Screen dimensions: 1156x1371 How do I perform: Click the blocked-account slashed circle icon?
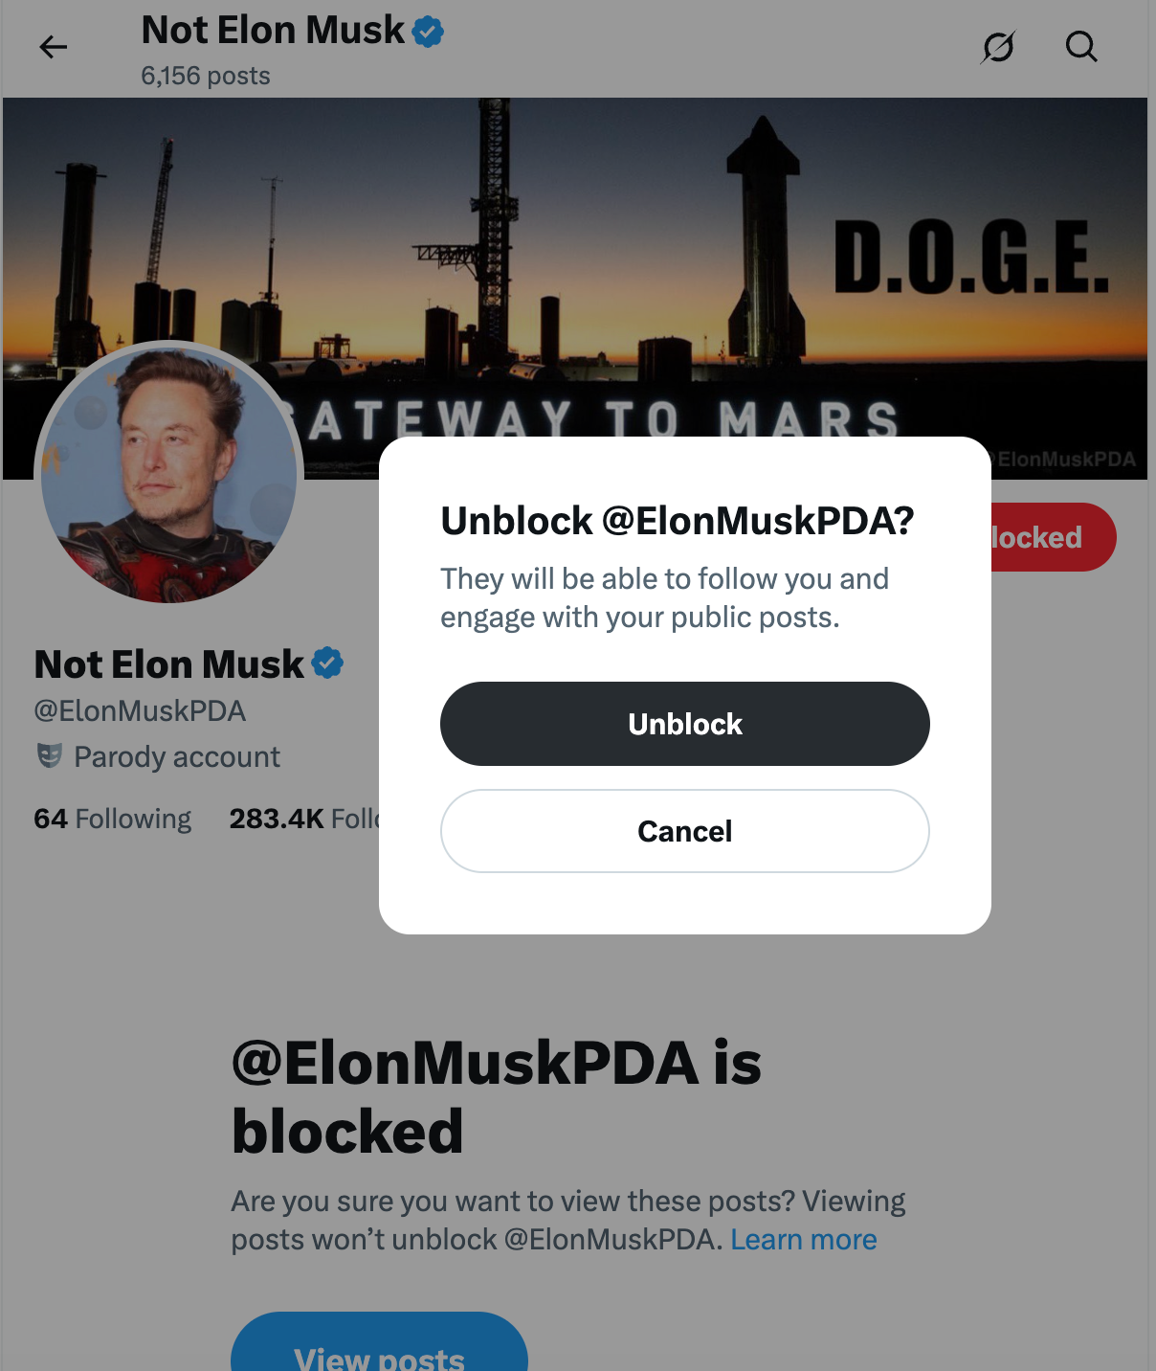(x=998, y=47)
